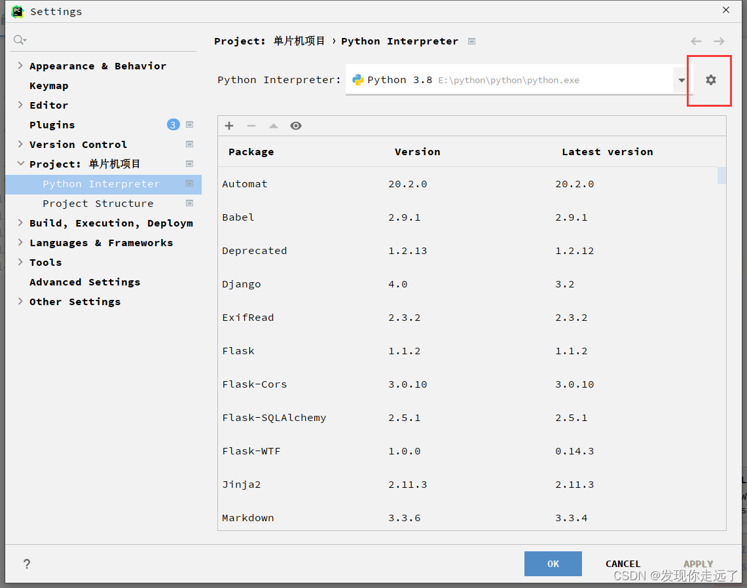Click the CANCEL button
747x588 pixels.
click(623, 564)
